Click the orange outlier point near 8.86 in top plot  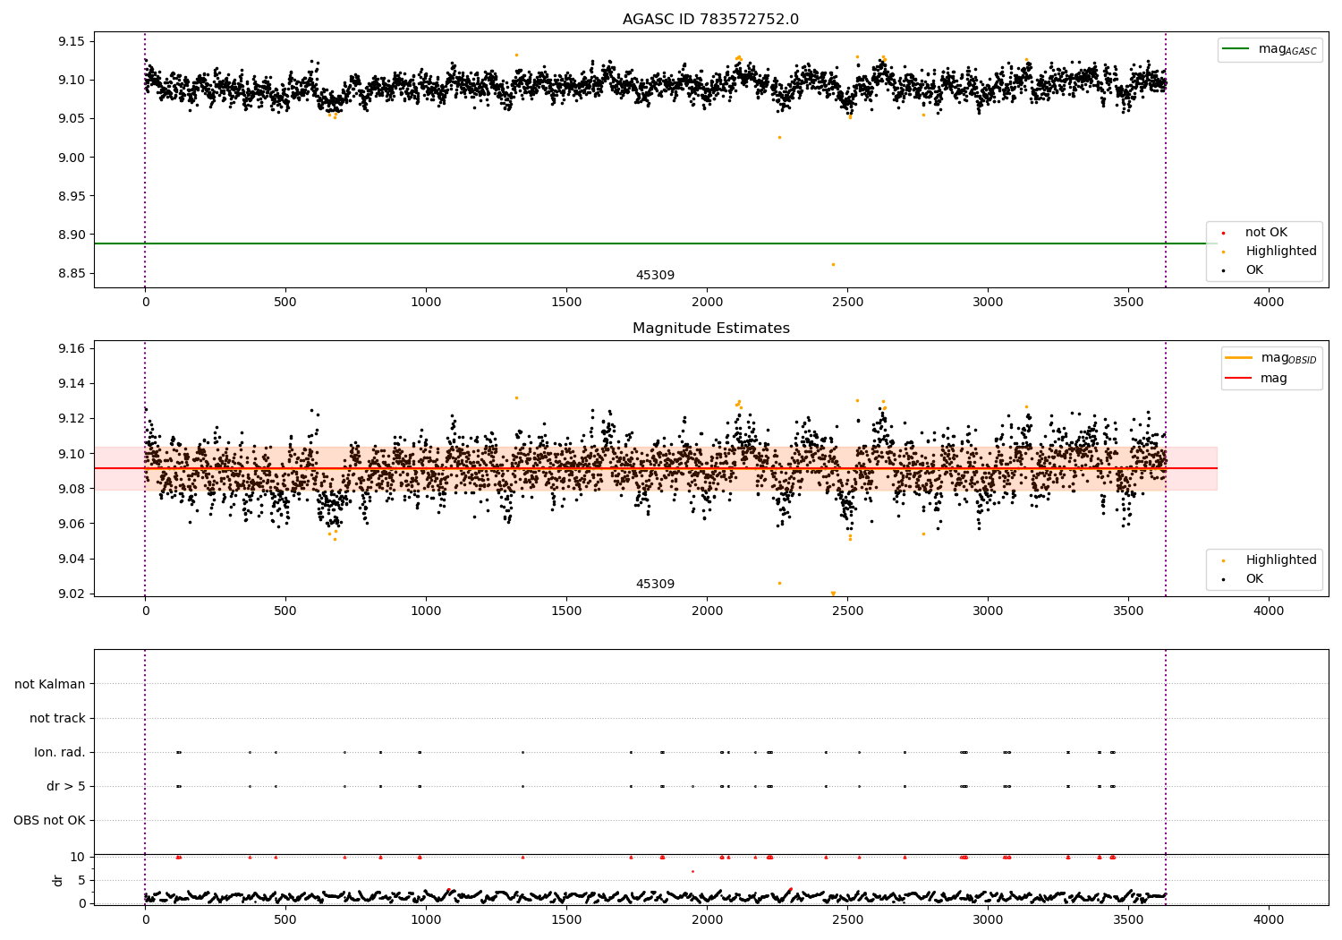[833, 264]
